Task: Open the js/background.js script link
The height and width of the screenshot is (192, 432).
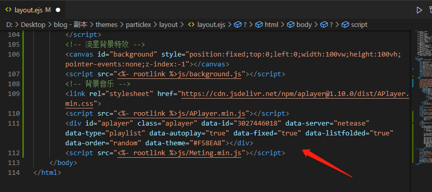Action: [180, 74]
